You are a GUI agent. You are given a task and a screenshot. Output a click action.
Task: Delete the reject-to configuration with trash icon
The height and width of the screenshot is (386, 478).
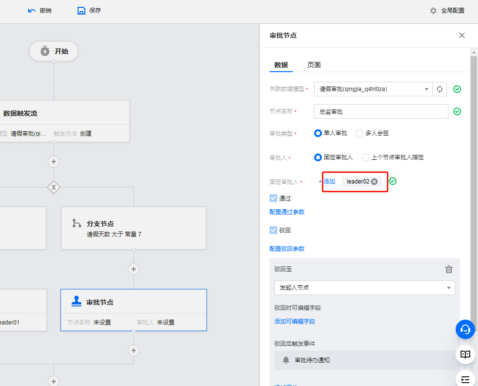coord(449,269)
